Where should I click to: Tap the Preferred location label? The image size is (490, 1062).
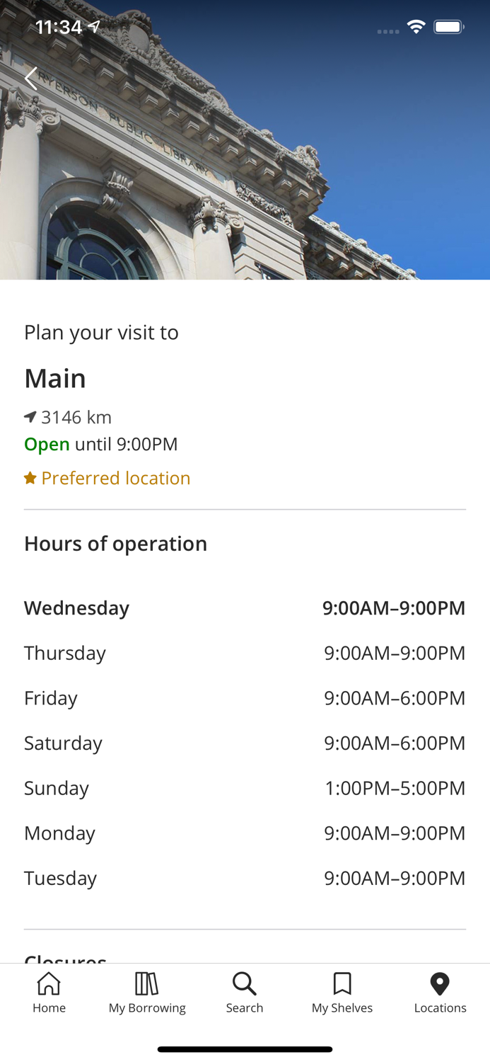tap(116, 479)
